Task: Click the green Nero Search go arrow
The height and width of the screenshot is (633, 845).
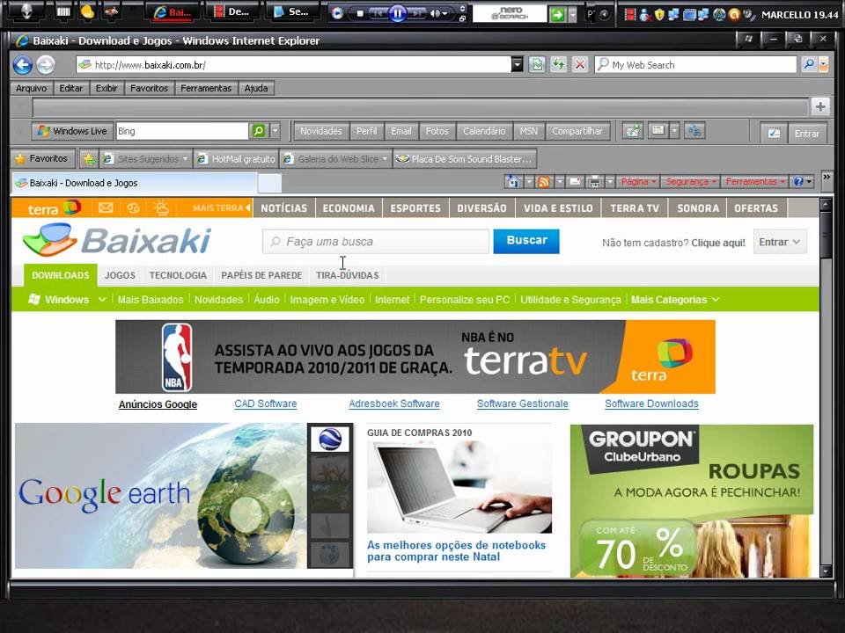Action: [x=558, y=15]
